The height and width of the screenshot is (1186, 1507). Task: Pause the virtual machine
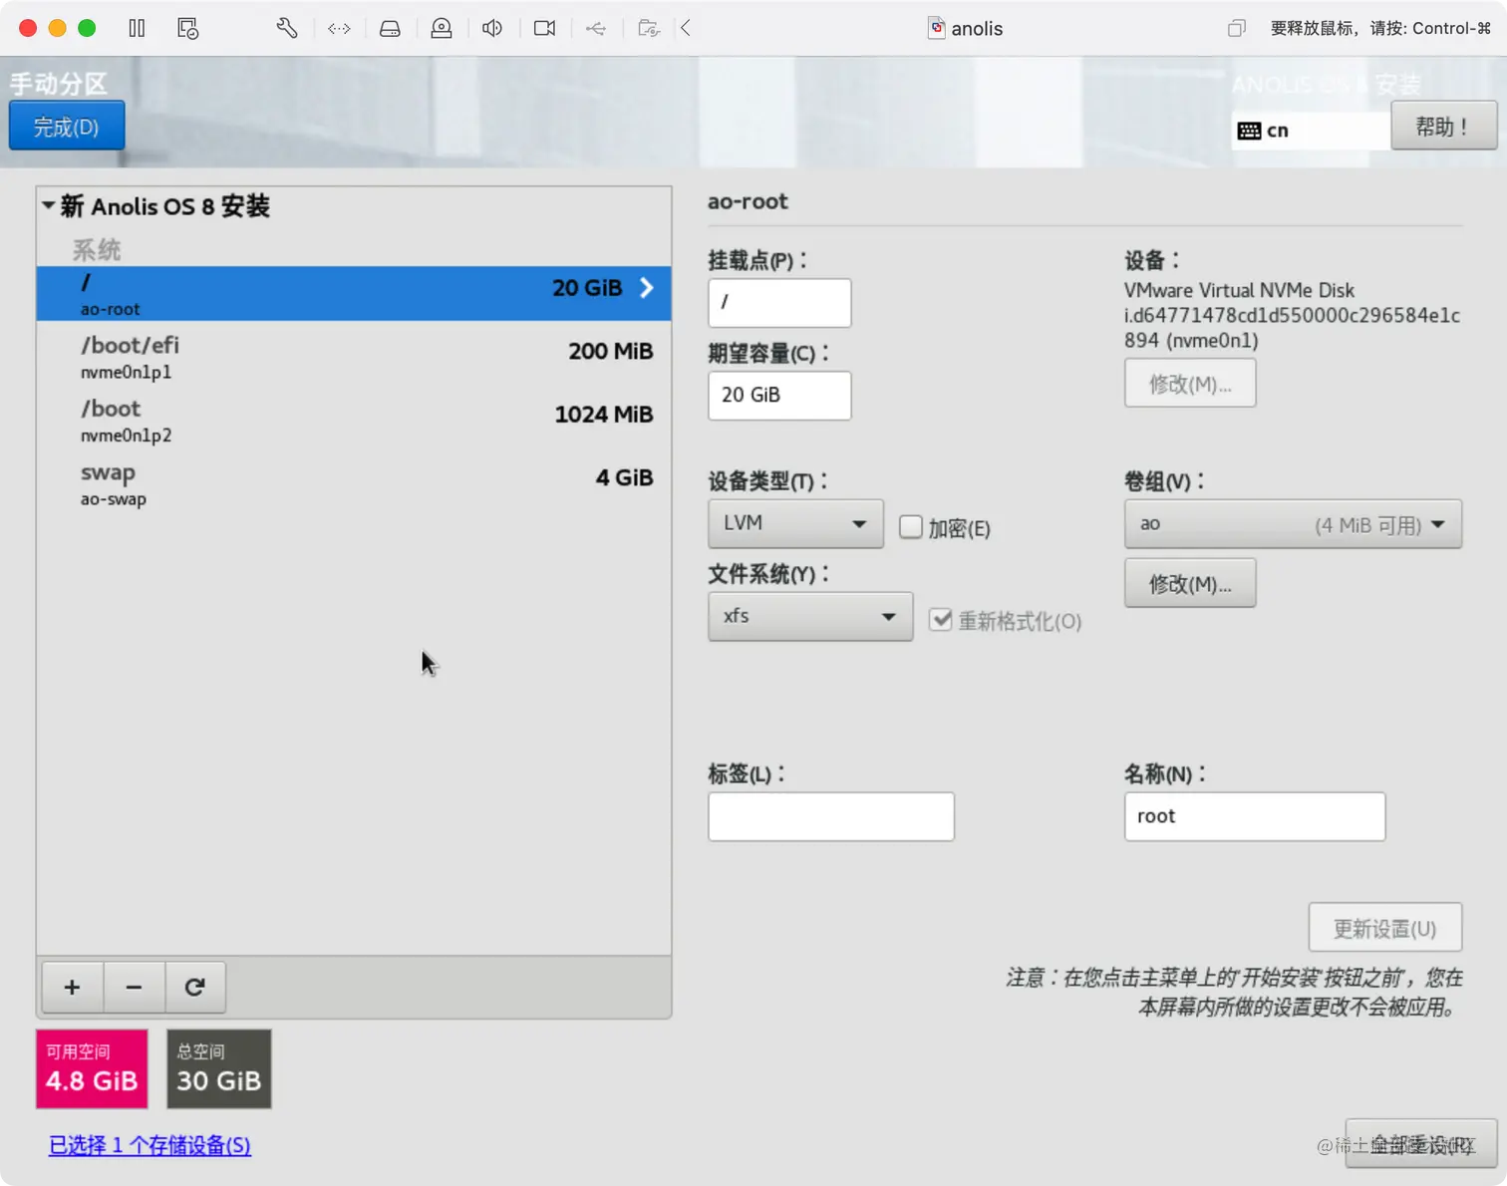(x=137, y=28)
